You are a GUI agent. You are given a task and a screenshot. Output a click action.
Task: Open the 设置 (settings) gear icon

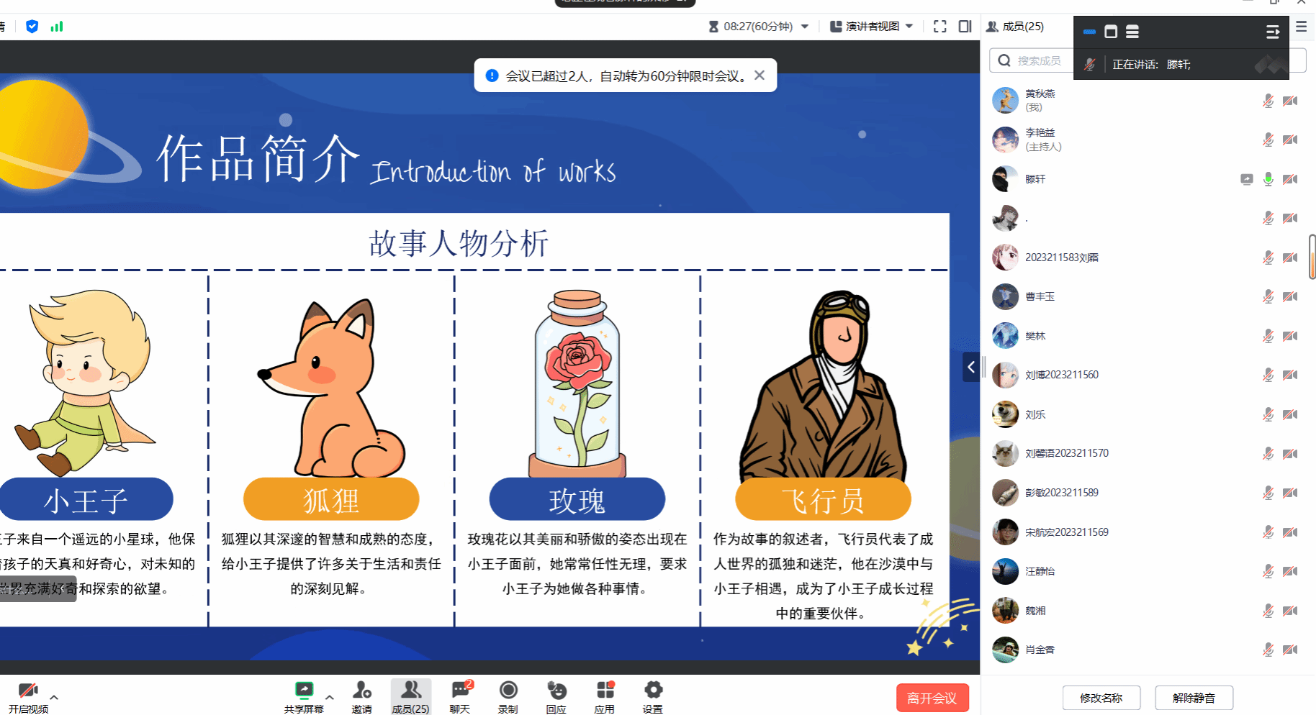pos(653,691)
